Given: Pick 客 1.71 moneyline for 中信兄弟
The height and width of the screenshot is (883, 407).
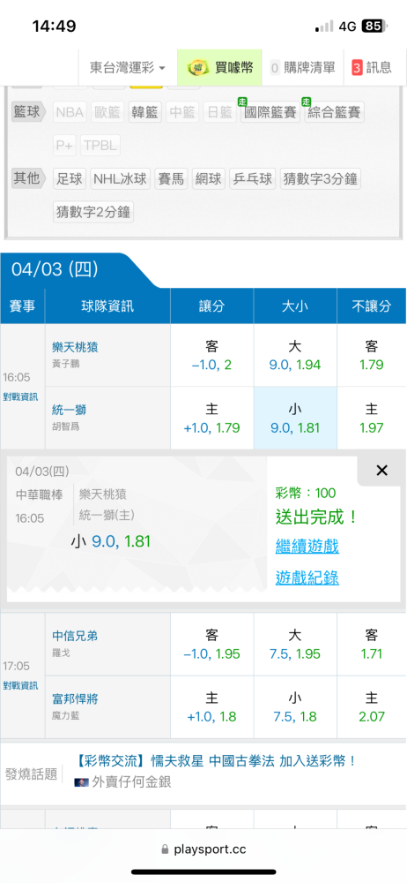Looking at the screenshot, I should [x=372, y=645].
